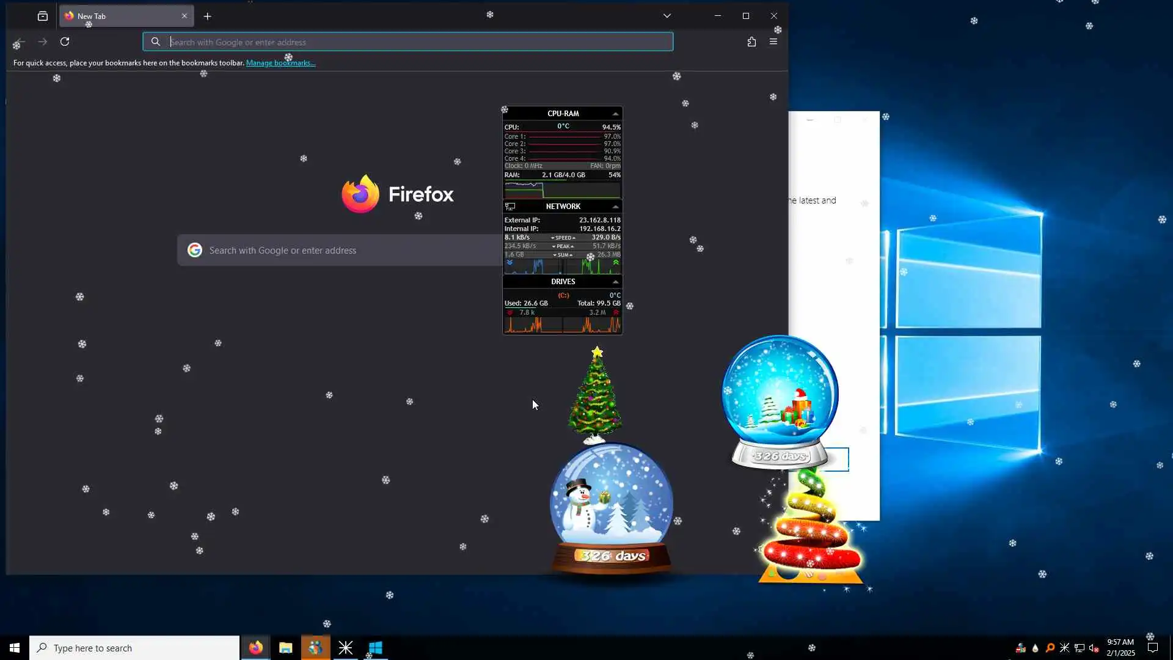Open Firefox View icon in tab bar

(42, 16)
